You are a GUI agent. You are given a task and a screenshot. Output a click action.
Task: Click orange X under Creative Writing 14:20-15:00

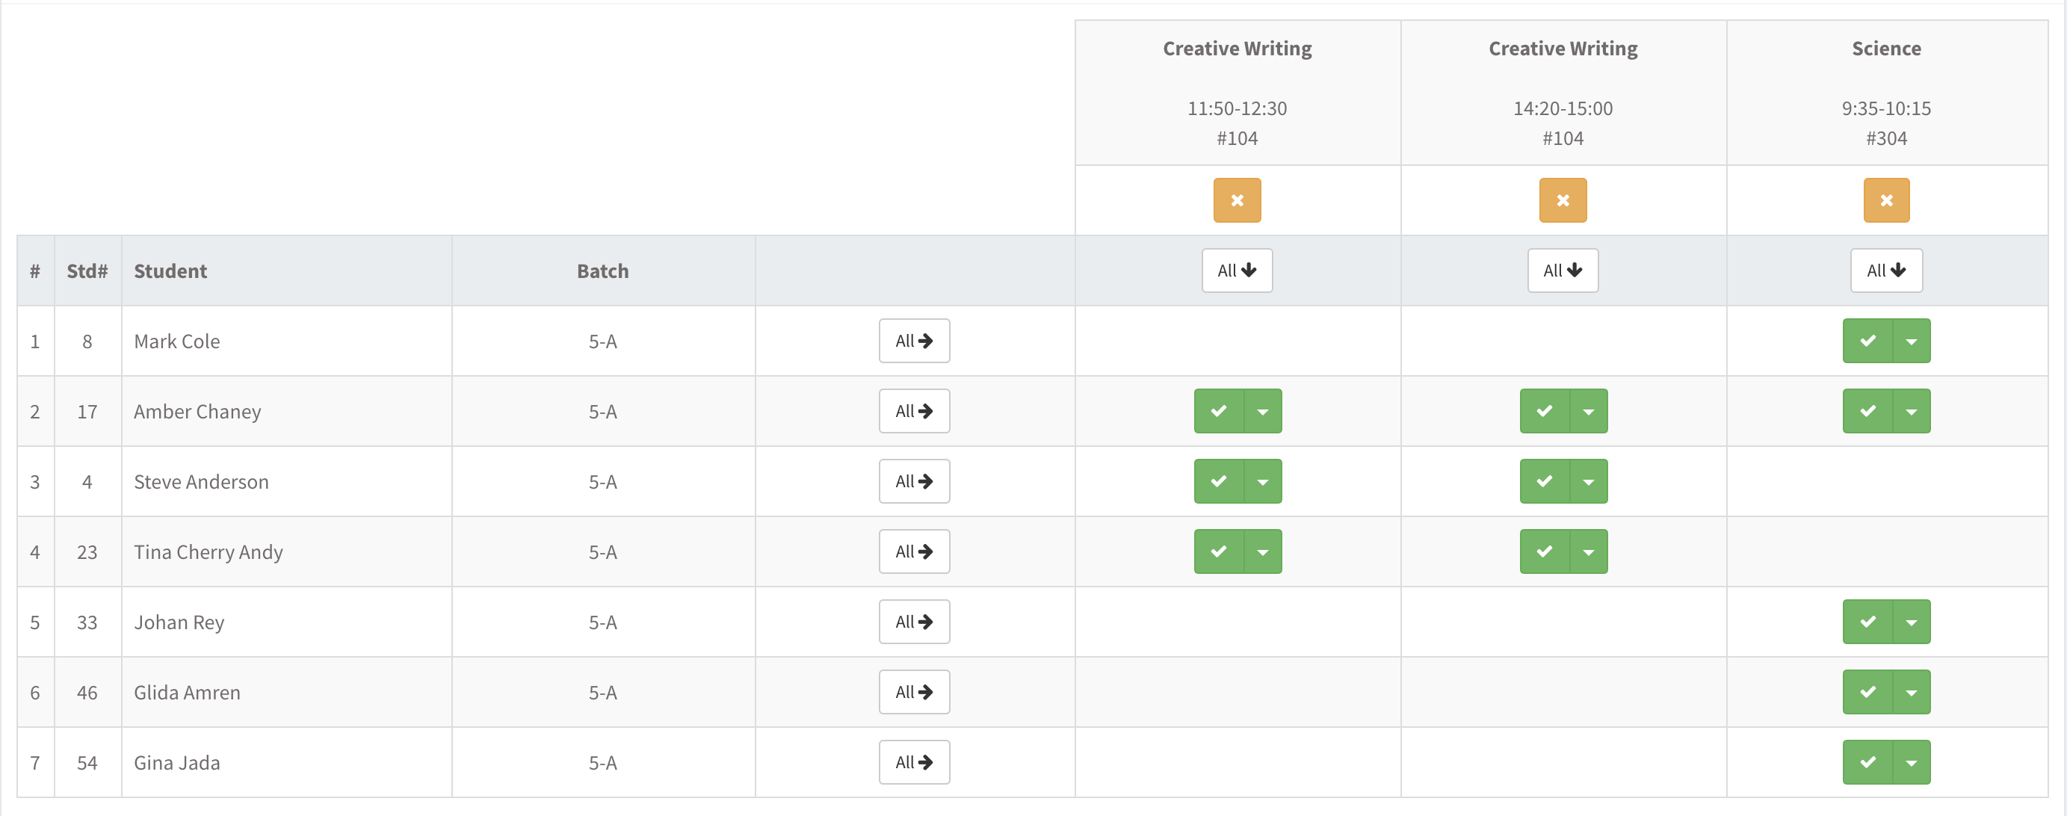coord(1563,200)
